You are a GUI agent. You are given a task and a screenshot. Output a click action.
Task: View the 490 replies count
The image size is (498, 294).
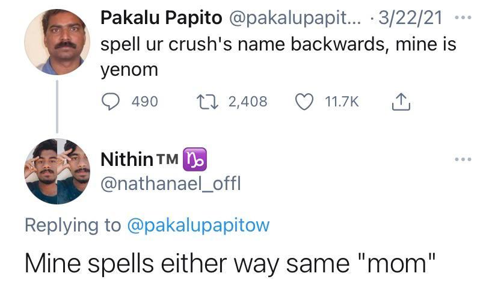144,102
